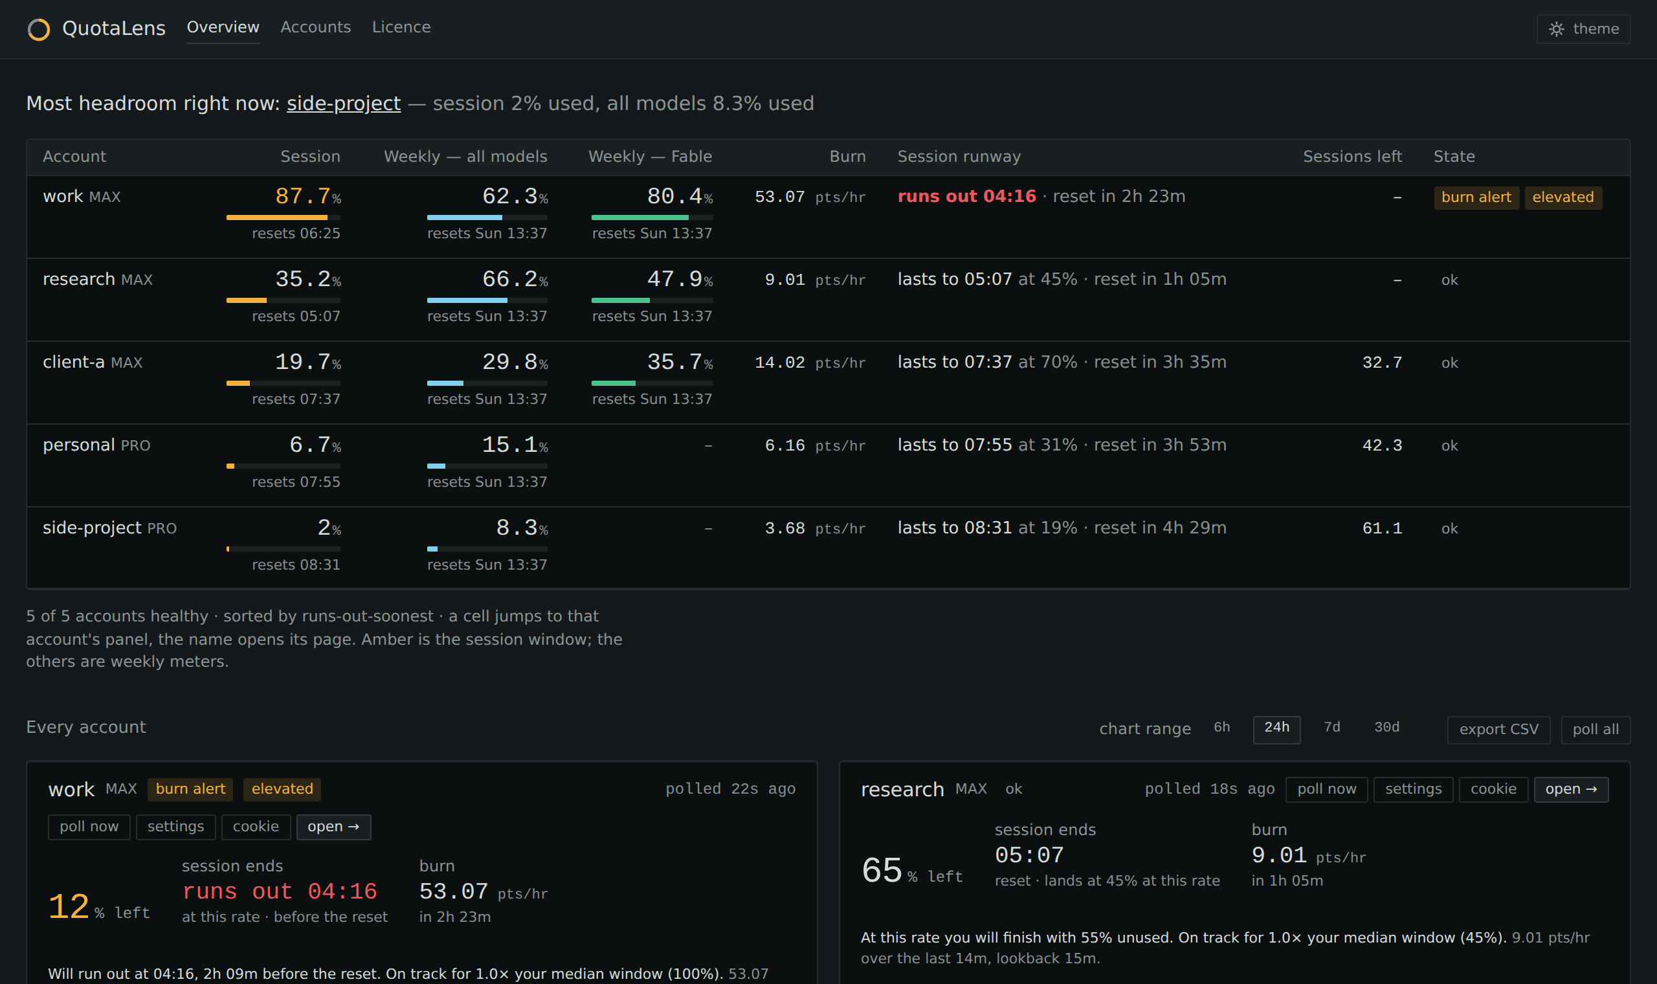This screenshot has height=984, width=1657.
Task: Click the poll all button
Action: click(x=1595, y=730)
